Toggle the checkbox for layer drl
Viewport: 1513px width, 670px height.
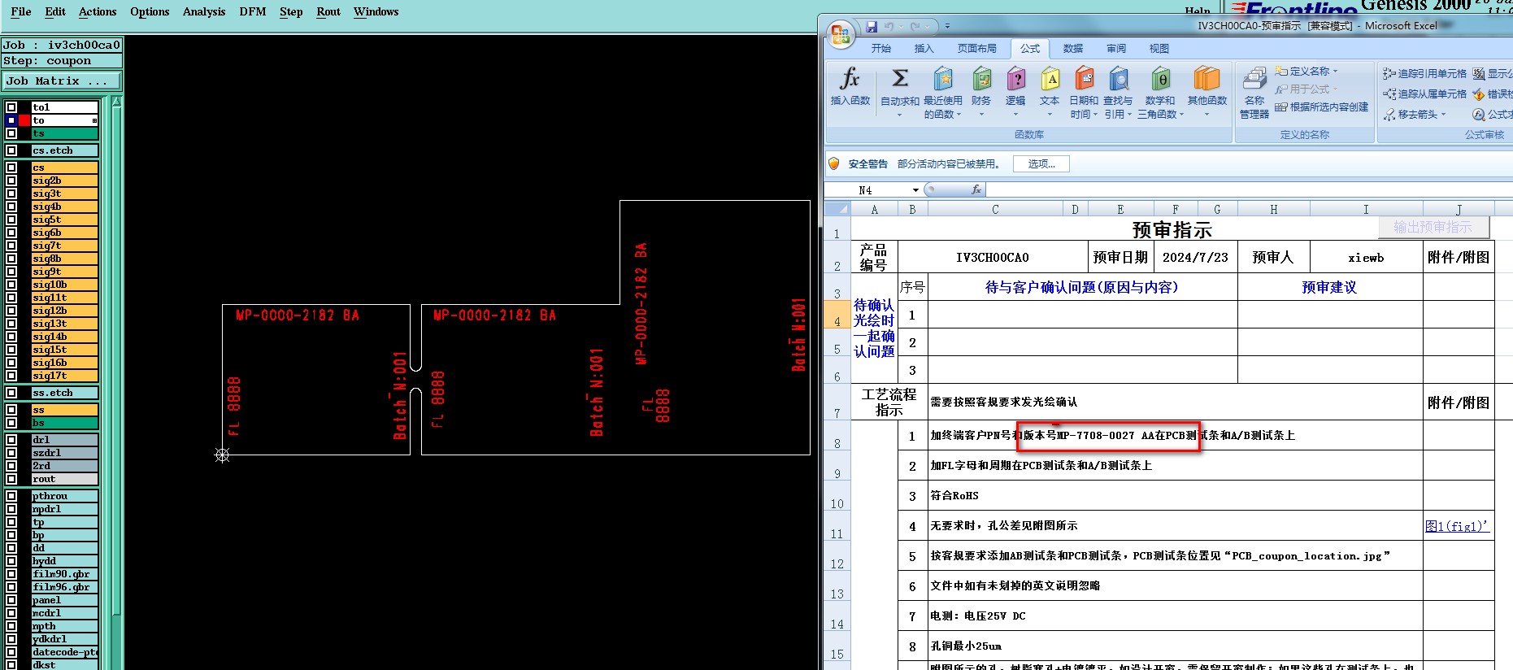[11, 440]
